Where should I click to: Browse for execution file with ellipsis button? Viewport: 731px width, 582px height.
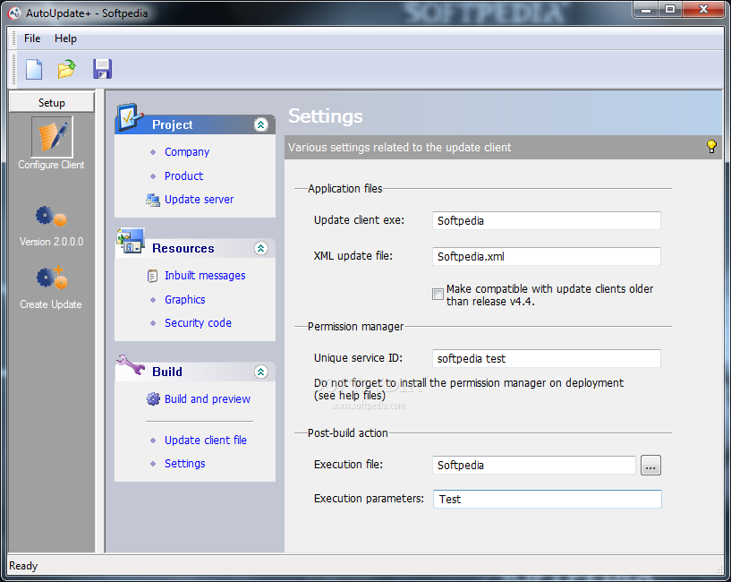click(650, 466)
